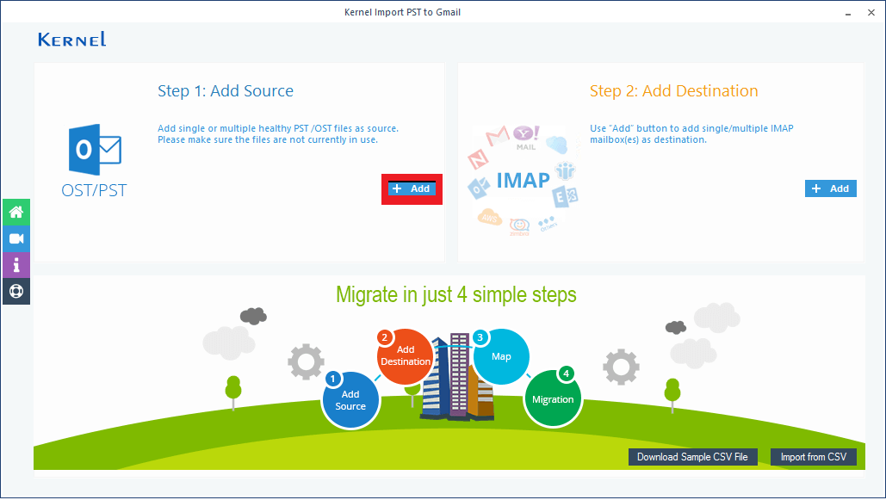Add a source PST file

coord(412,188)
